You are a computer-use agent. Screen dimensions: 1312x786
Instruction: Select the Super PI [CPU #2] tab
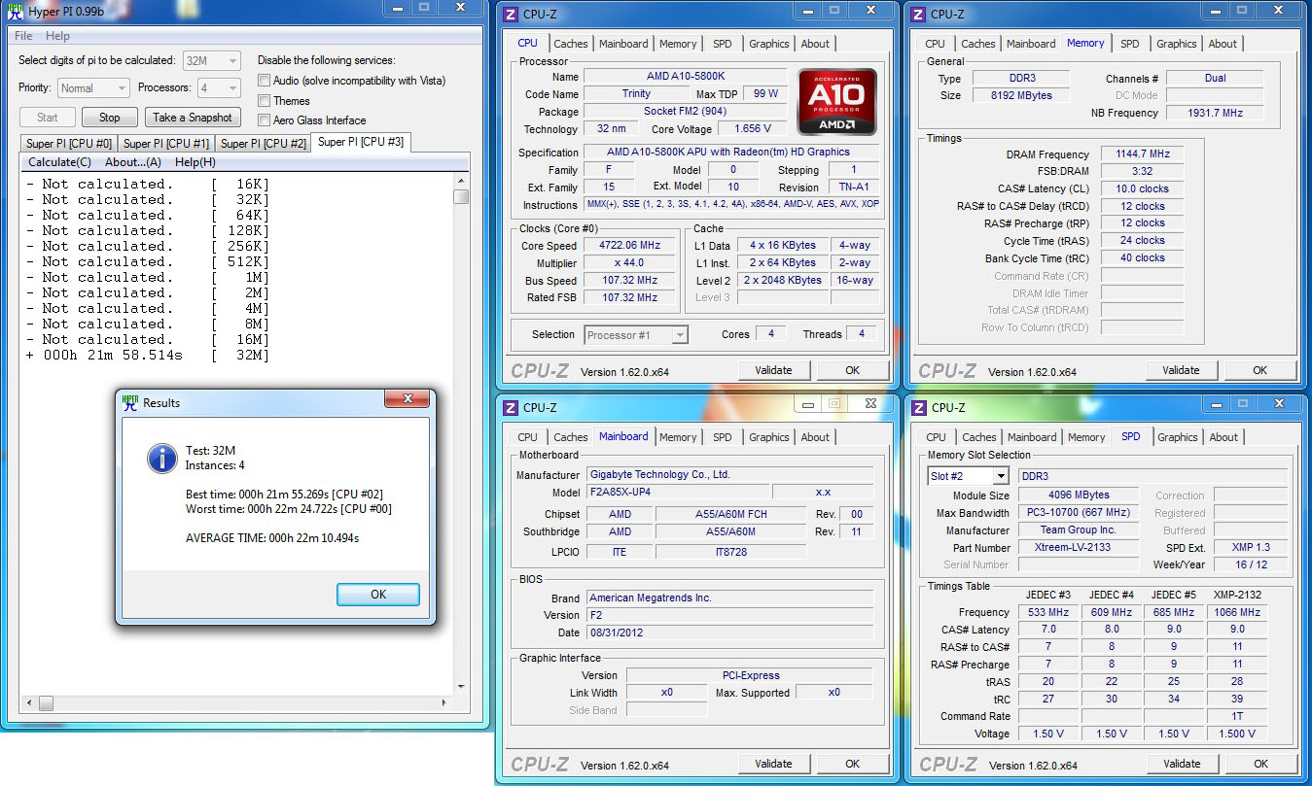[x=265, y=144]
